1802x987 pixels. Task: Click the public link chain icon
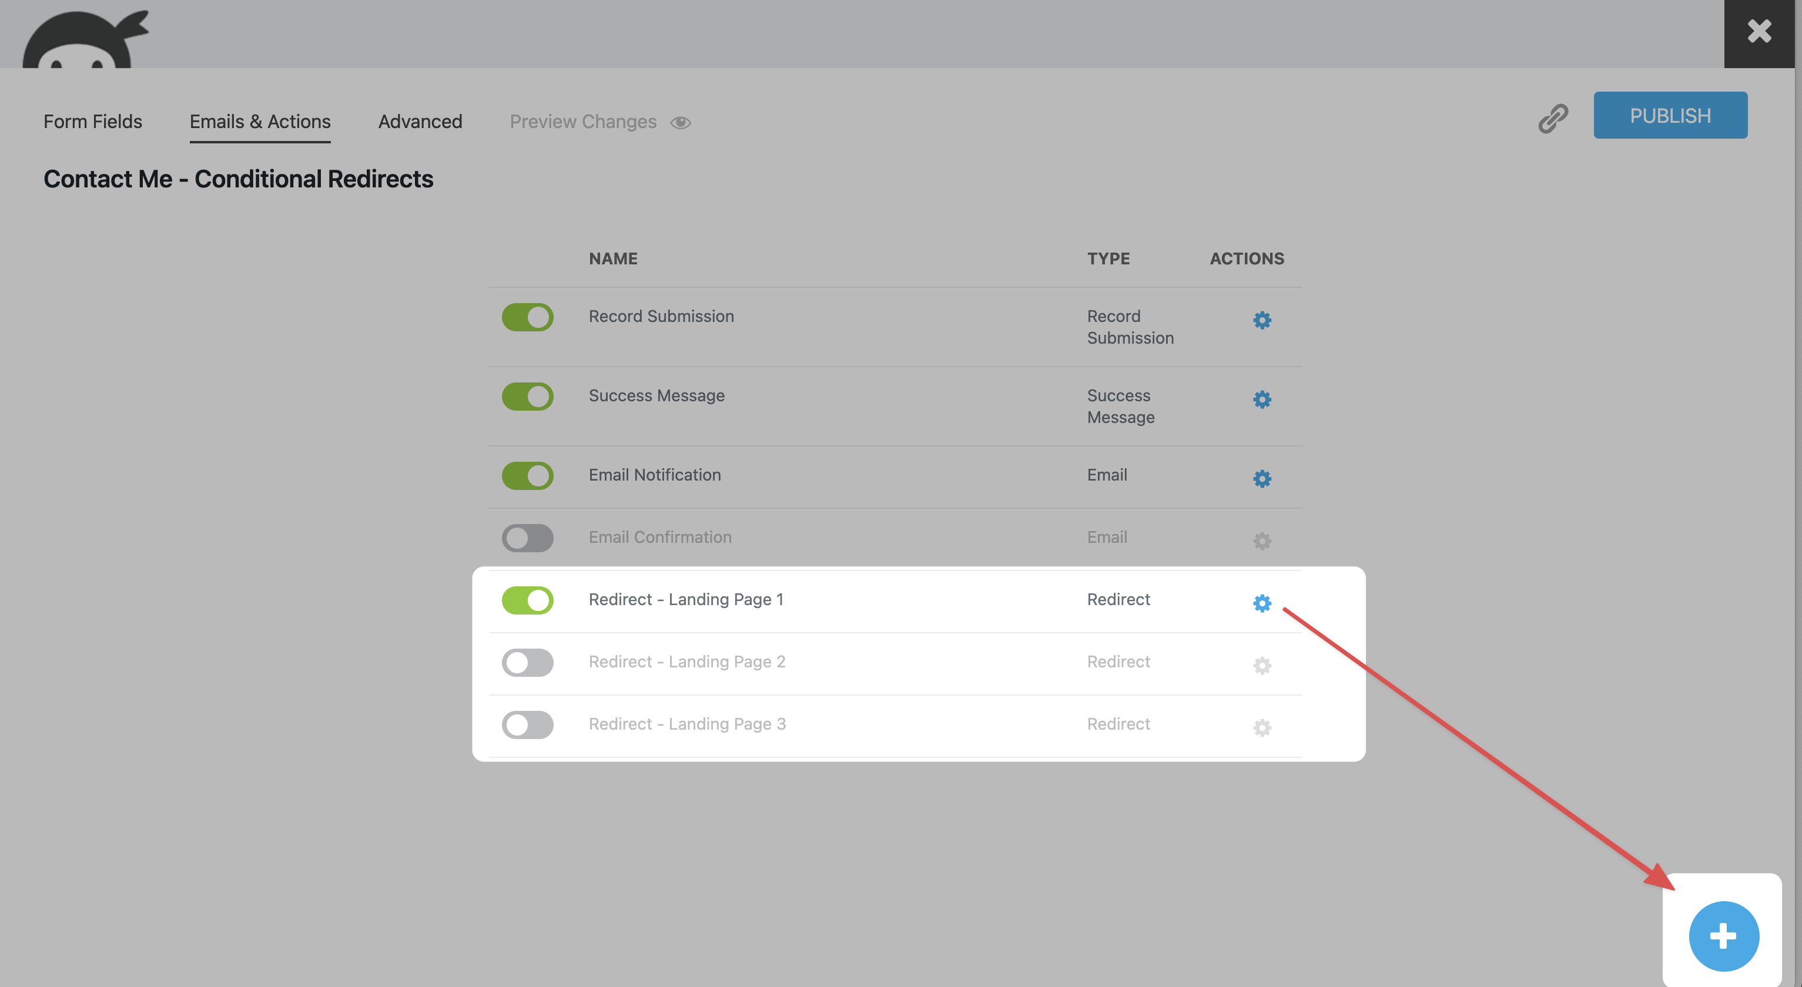click(1552, 118)
